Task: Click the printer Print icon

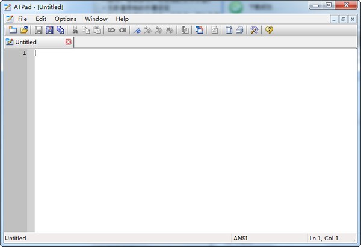Action: tap(239, 30)
